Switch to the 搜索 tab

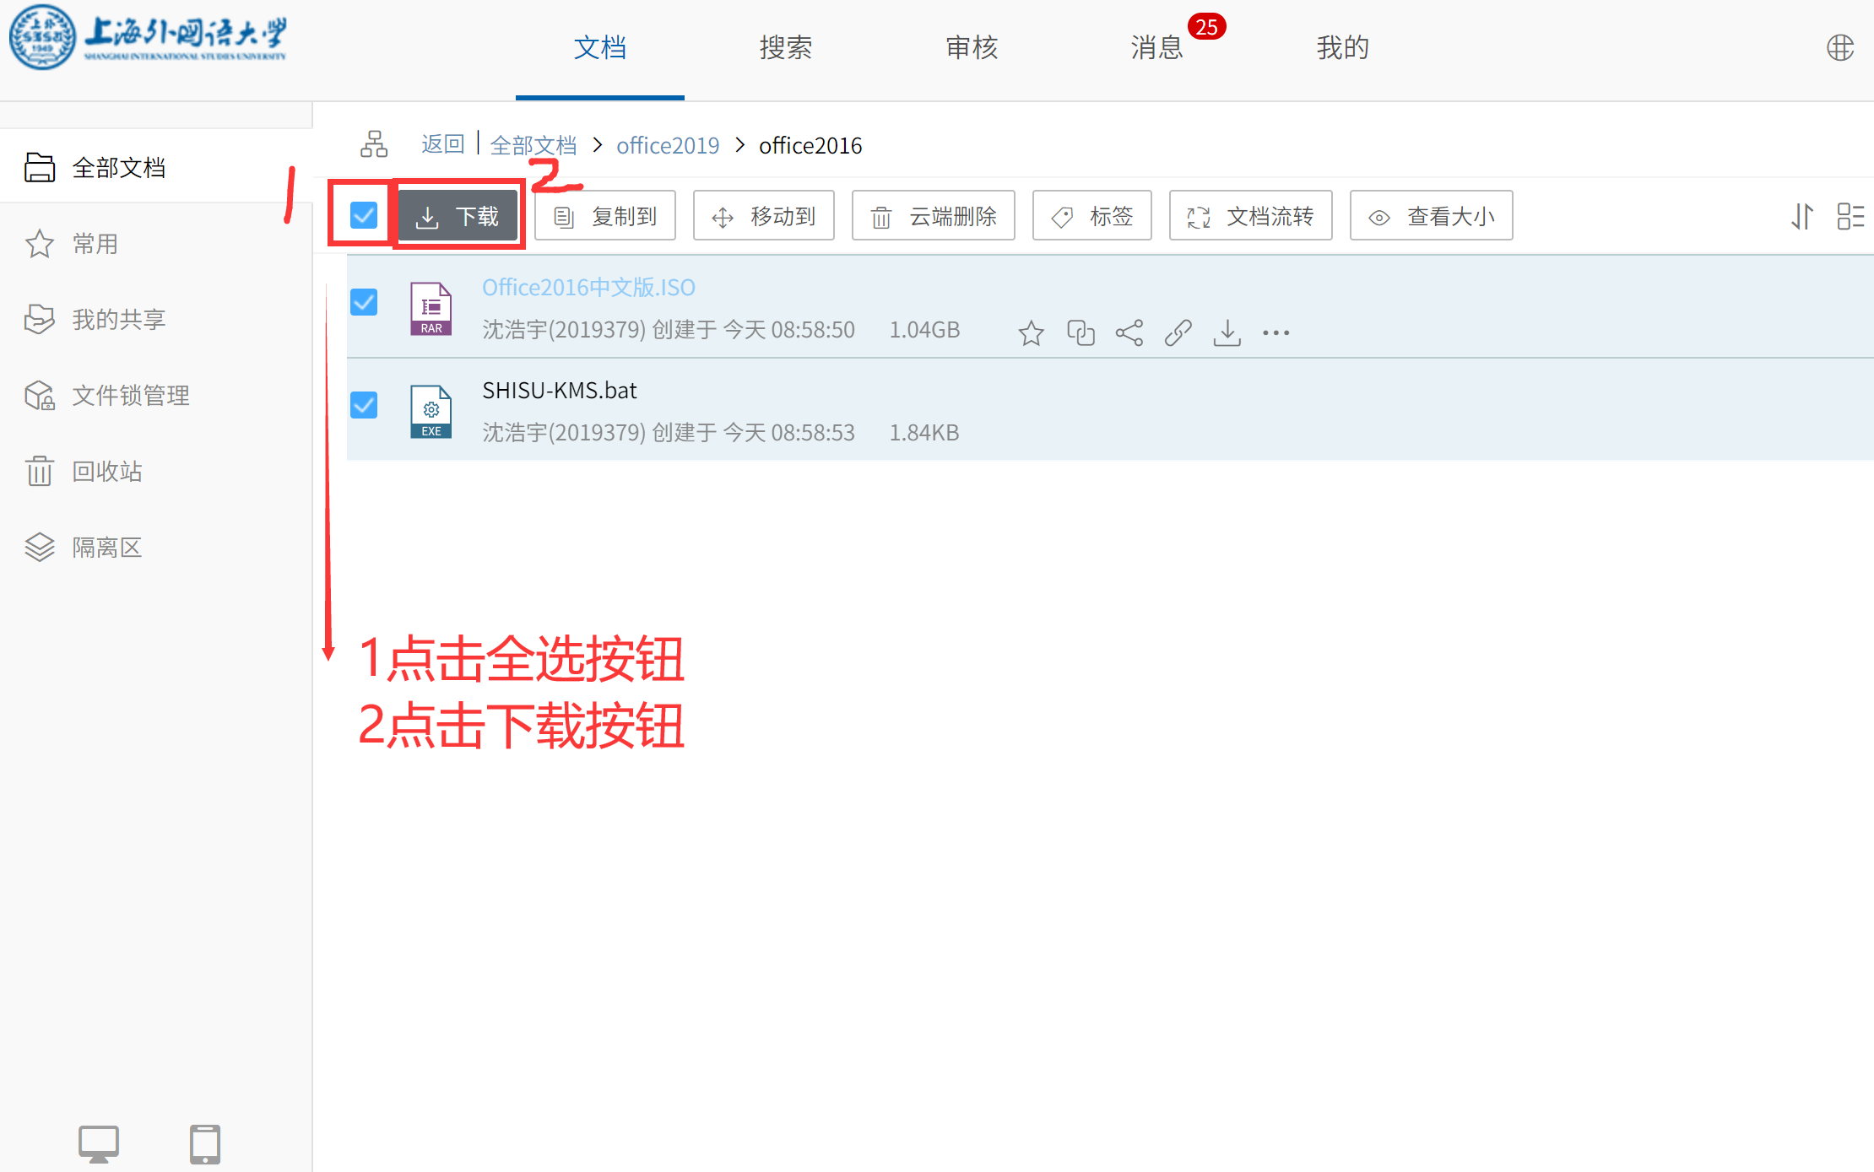tap(785, 48)
